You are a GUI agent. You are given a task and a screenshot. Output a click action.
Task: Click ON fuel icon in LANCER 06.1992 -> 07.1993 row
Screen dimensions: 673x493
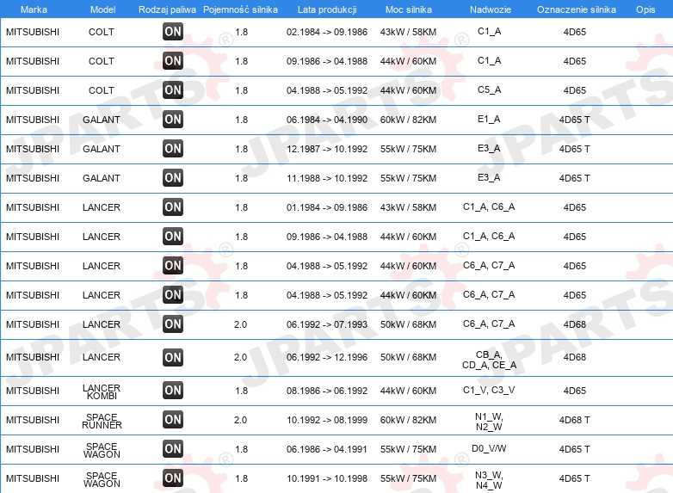173,324
